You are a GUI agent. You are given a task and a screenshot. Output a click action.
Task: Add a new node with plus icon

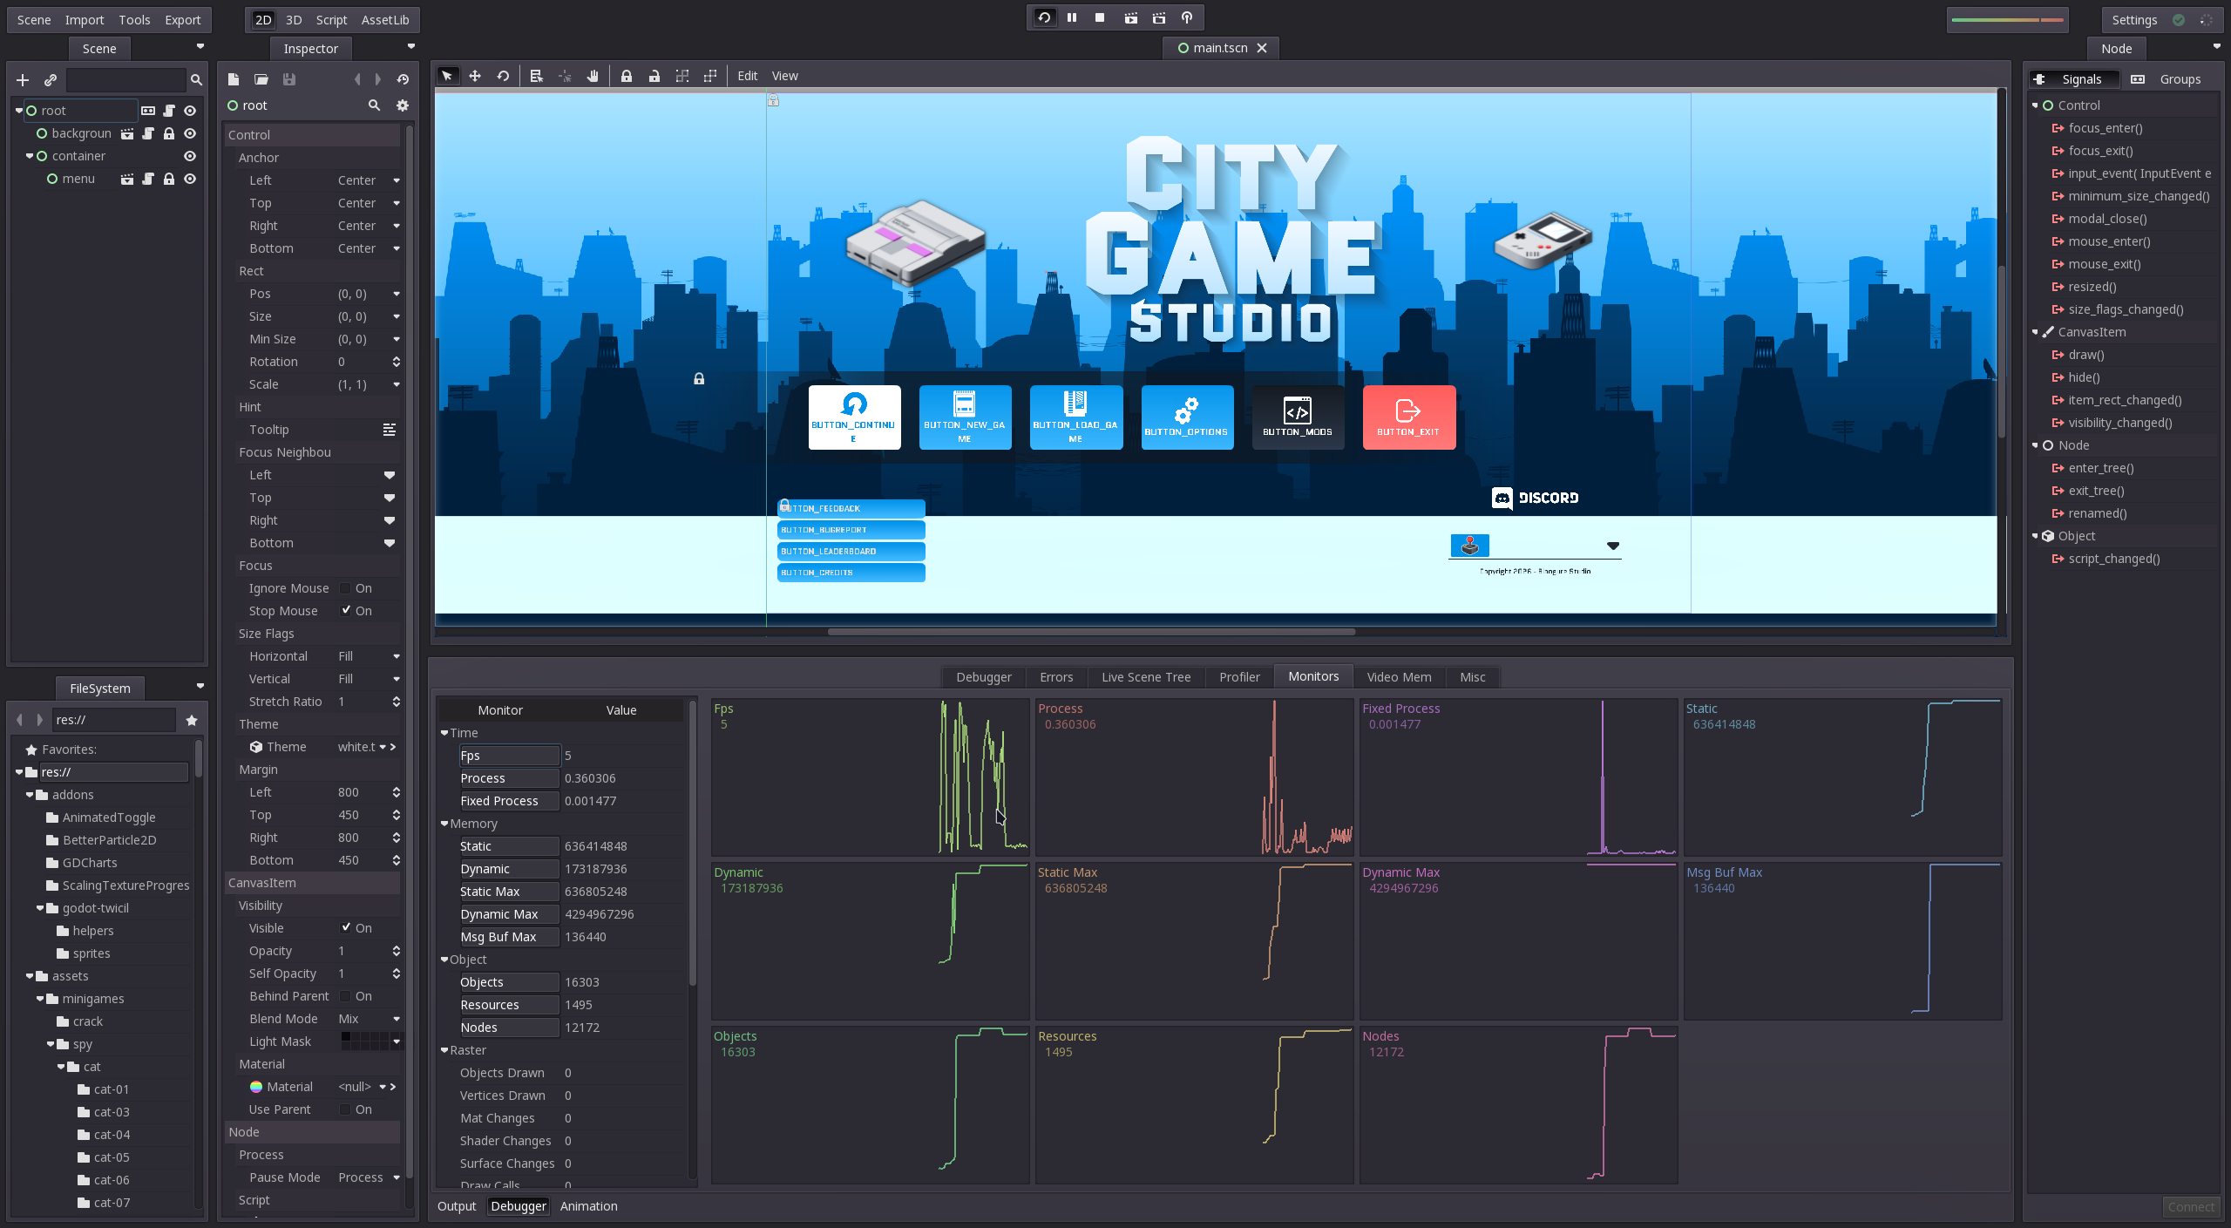pos(23,80)
